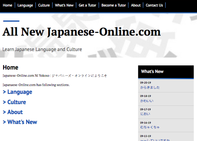Open Culture in the top navigation bar
The height and width of the screenshot is (141, 197).
(x=44, y=5)
